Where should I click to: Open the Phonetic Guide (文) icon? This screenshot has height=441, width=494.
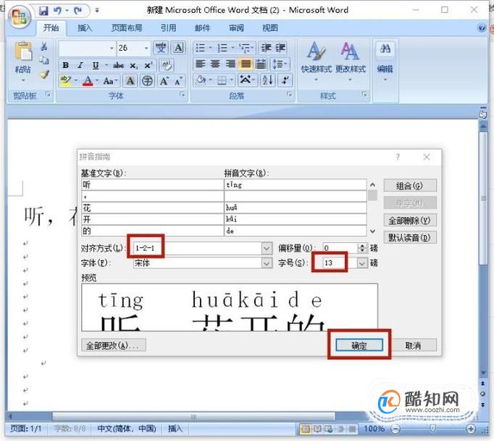pyautogui.click(x=161, y=48)
